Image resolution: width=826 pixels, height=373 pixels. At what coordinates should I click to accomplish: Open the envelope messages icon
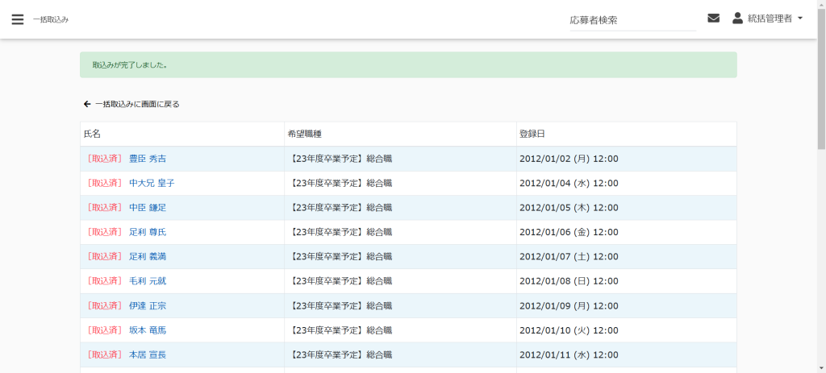pyautogui.click(x=713, y=19)
